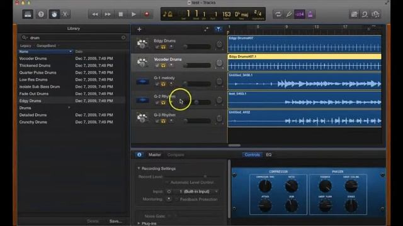
Task: Switch to the EQ tab
Action: [x=269, y=154]
